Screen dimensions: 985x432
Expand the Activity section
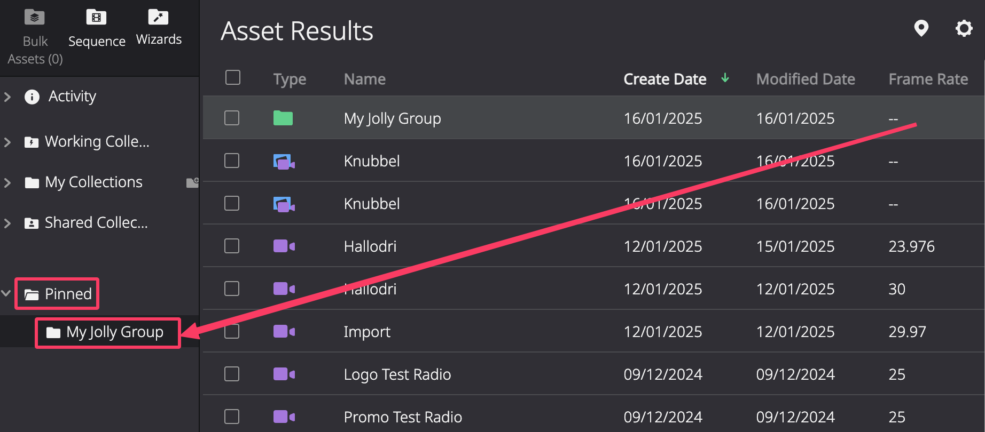click(x=7, y=97)
